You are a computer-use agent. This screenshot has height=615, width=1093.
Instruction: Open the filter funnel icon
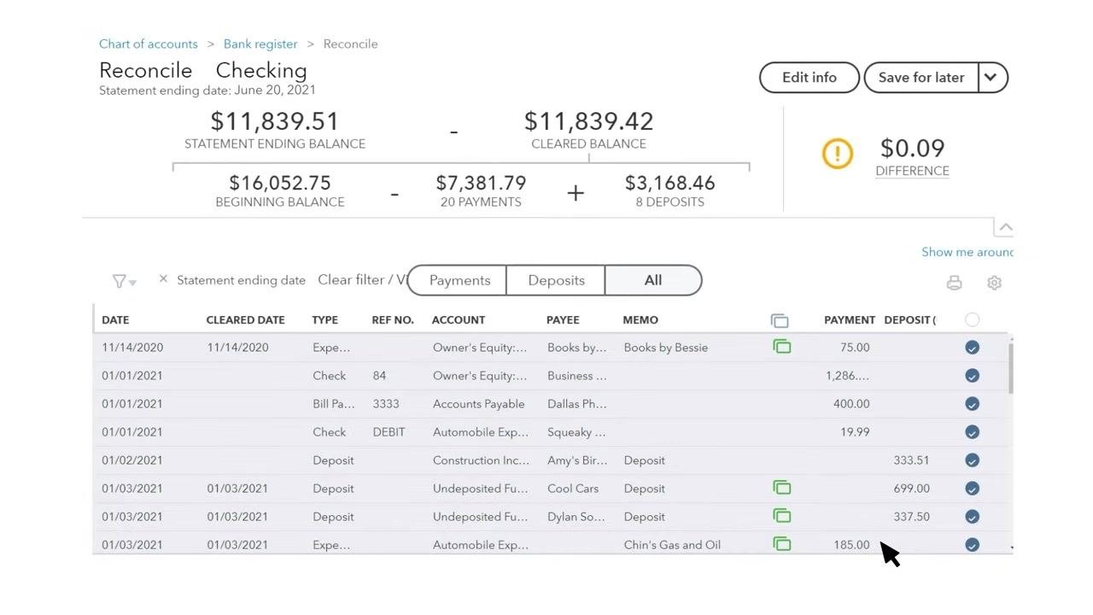124,281
